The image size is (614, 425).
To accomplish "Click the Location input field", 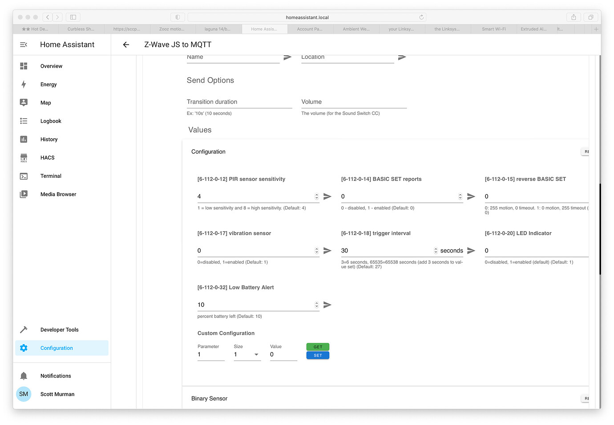I will tap(347, 58).
